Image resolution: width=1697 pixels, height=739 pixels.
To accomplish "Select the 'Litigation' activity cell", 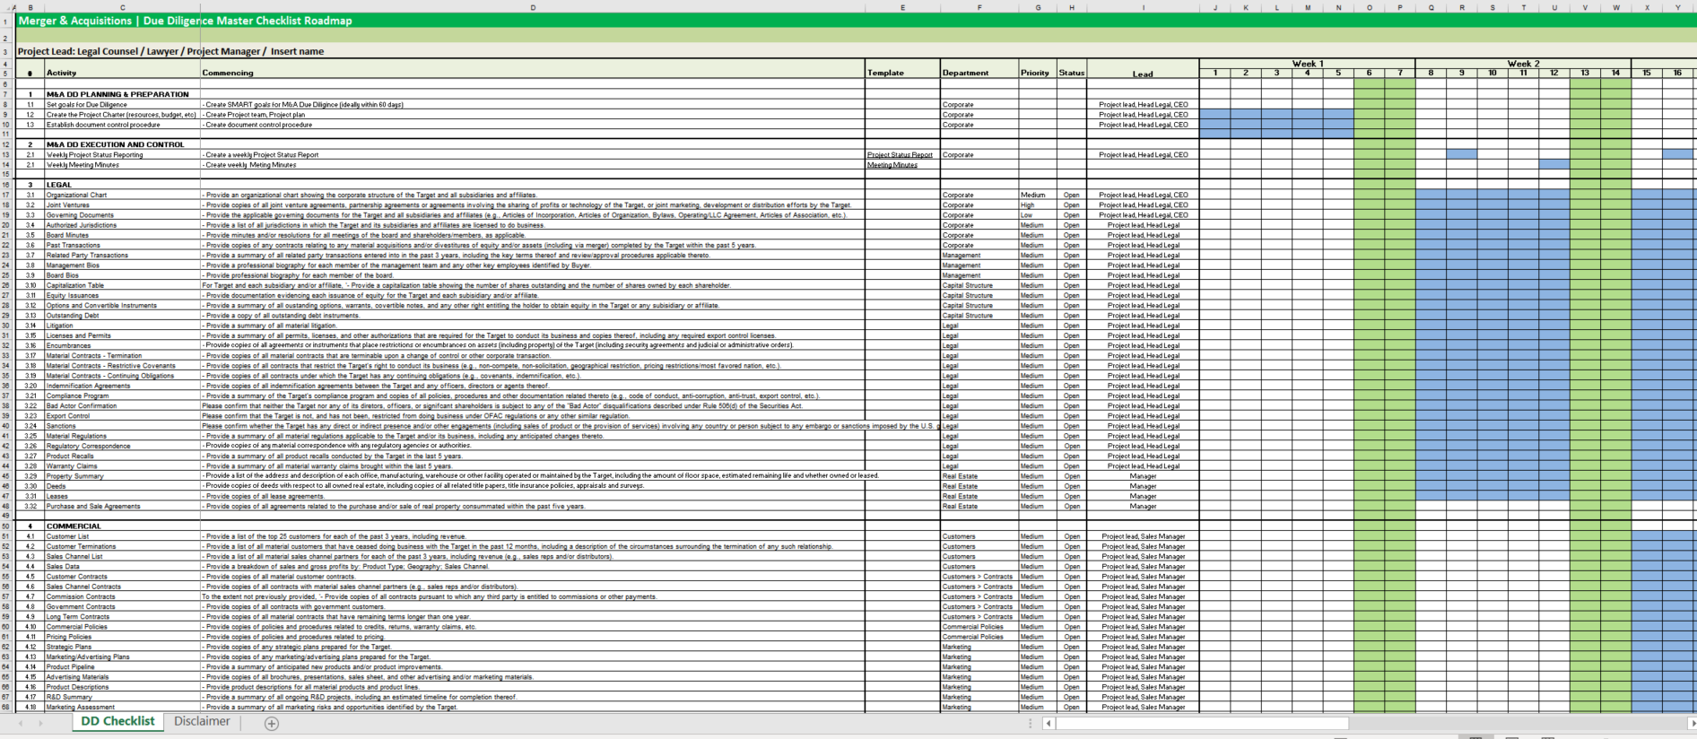I will coord(122,326).
